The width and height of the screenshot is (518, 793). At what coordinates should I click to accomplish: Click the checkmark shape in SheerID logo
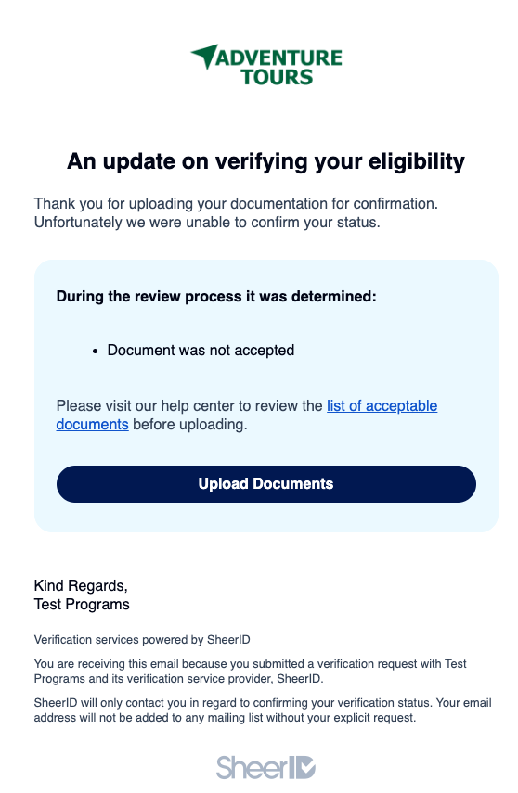click(x=305, y=767)
